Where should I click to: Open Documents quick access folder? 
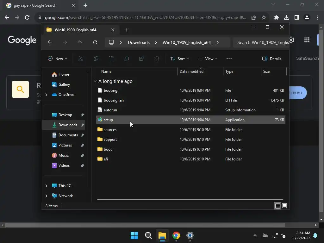68,135
